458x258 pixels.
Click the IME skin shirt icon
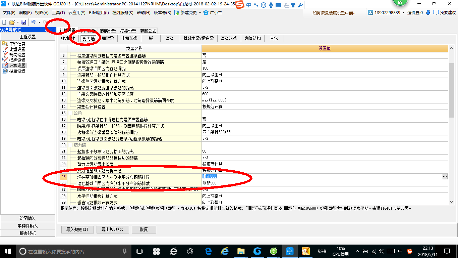click(293, 5)
